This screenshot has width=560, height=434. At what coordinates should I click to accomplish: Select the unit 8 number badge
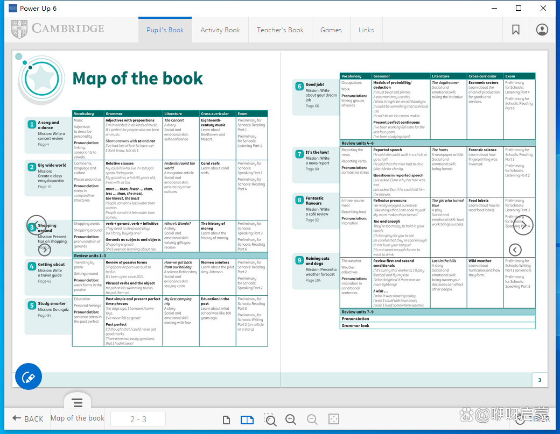point(299,200)
